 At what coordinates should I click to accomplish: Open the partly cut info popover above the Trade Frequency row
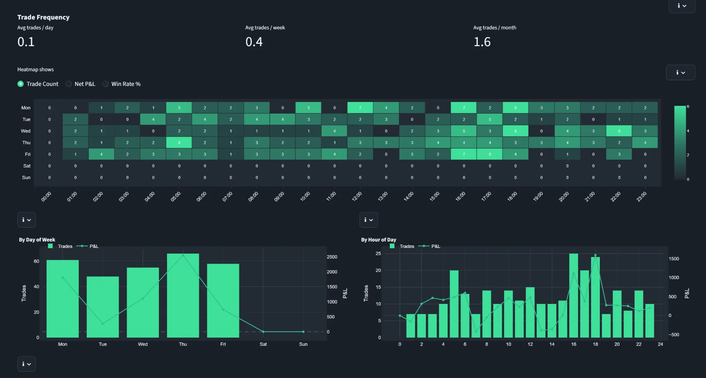click(x=682, y=6)
